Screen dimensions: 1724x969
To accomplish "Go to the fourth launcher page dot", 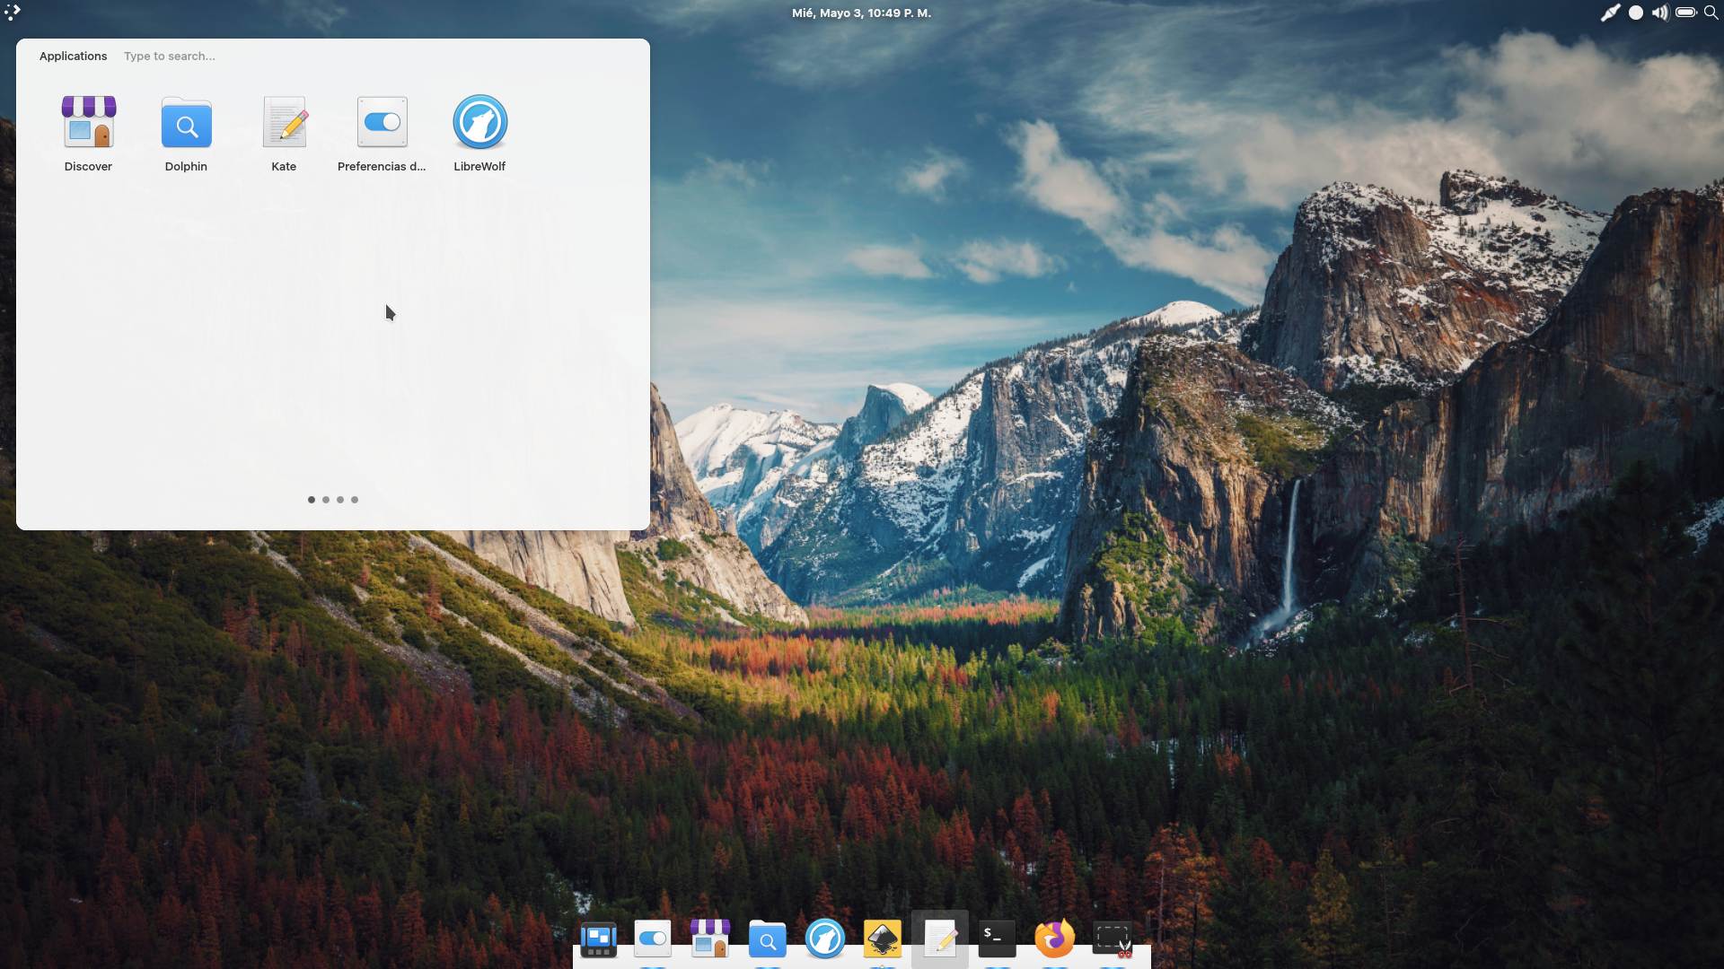I will [355, 500].
